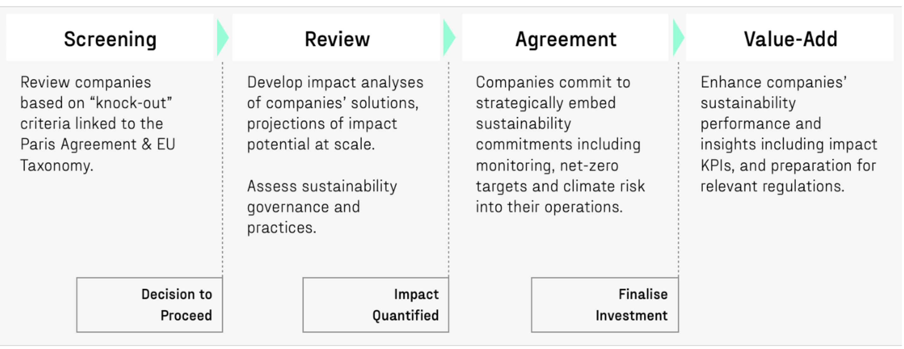The height and width of the screenshot is (349, 904).
Task: Click the Impact Quantified box
Action: tap(375, 304)
